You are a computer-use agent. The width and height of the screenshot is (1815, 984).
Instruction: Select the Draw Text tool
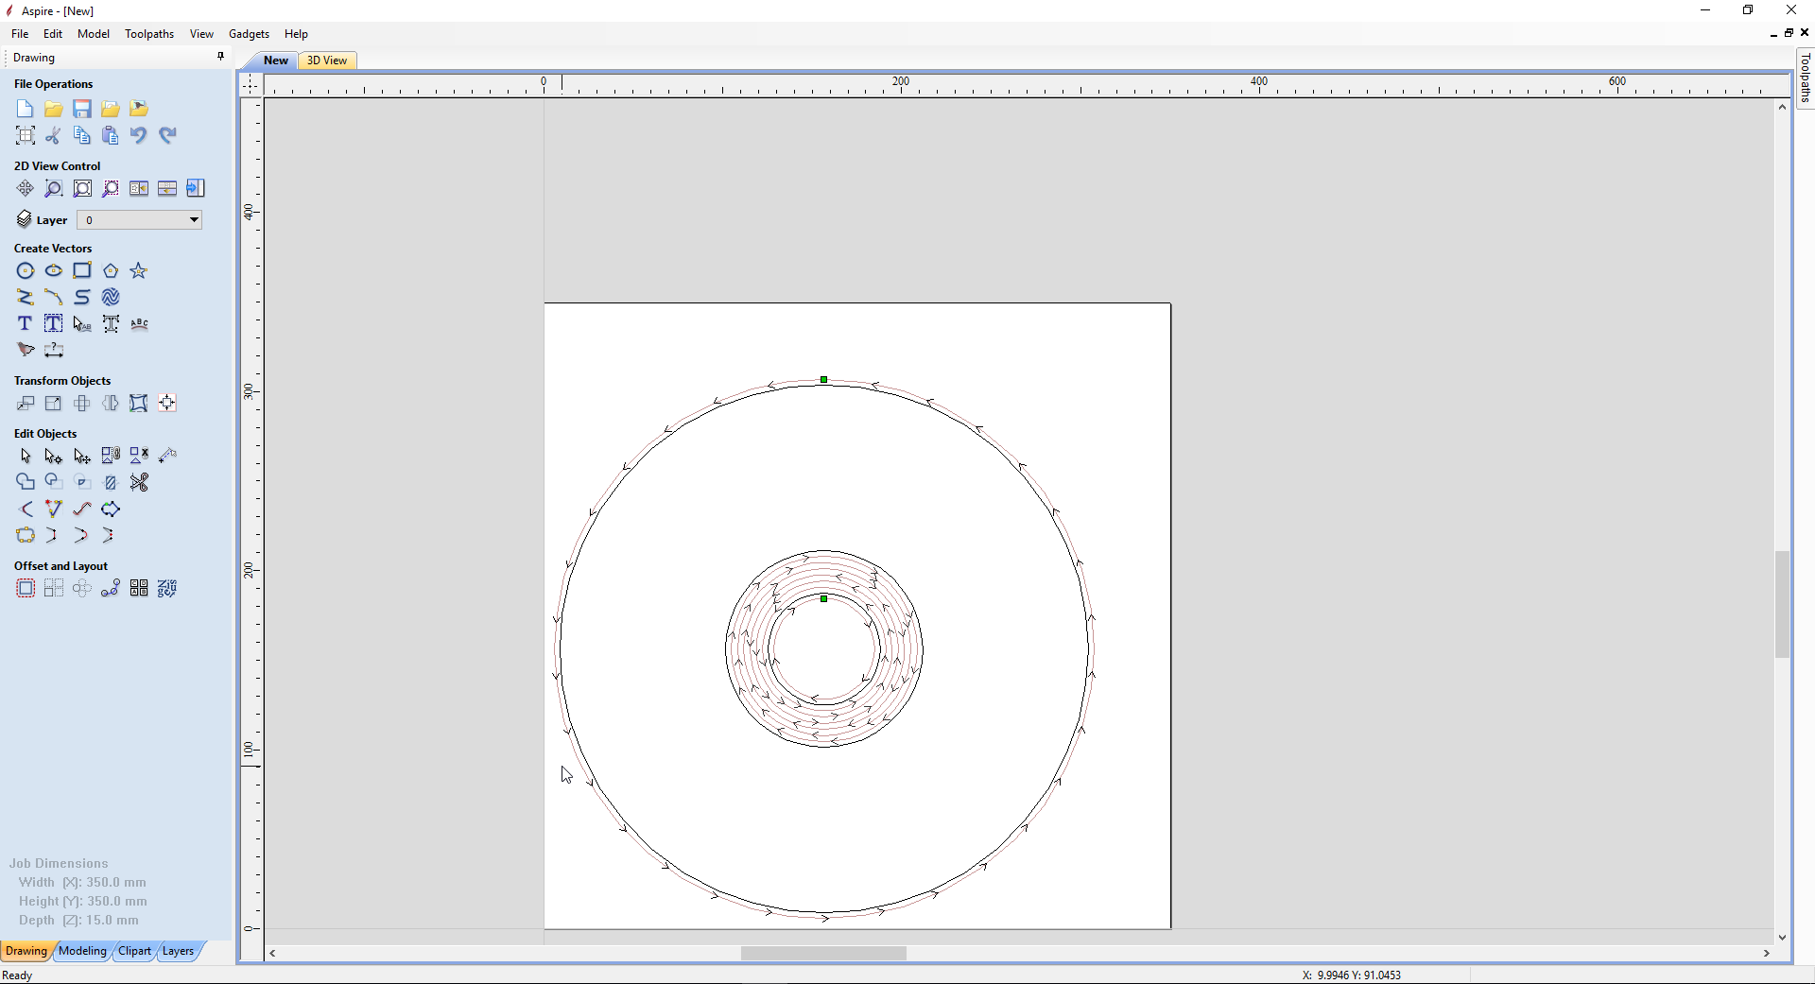tap(26, 323)
